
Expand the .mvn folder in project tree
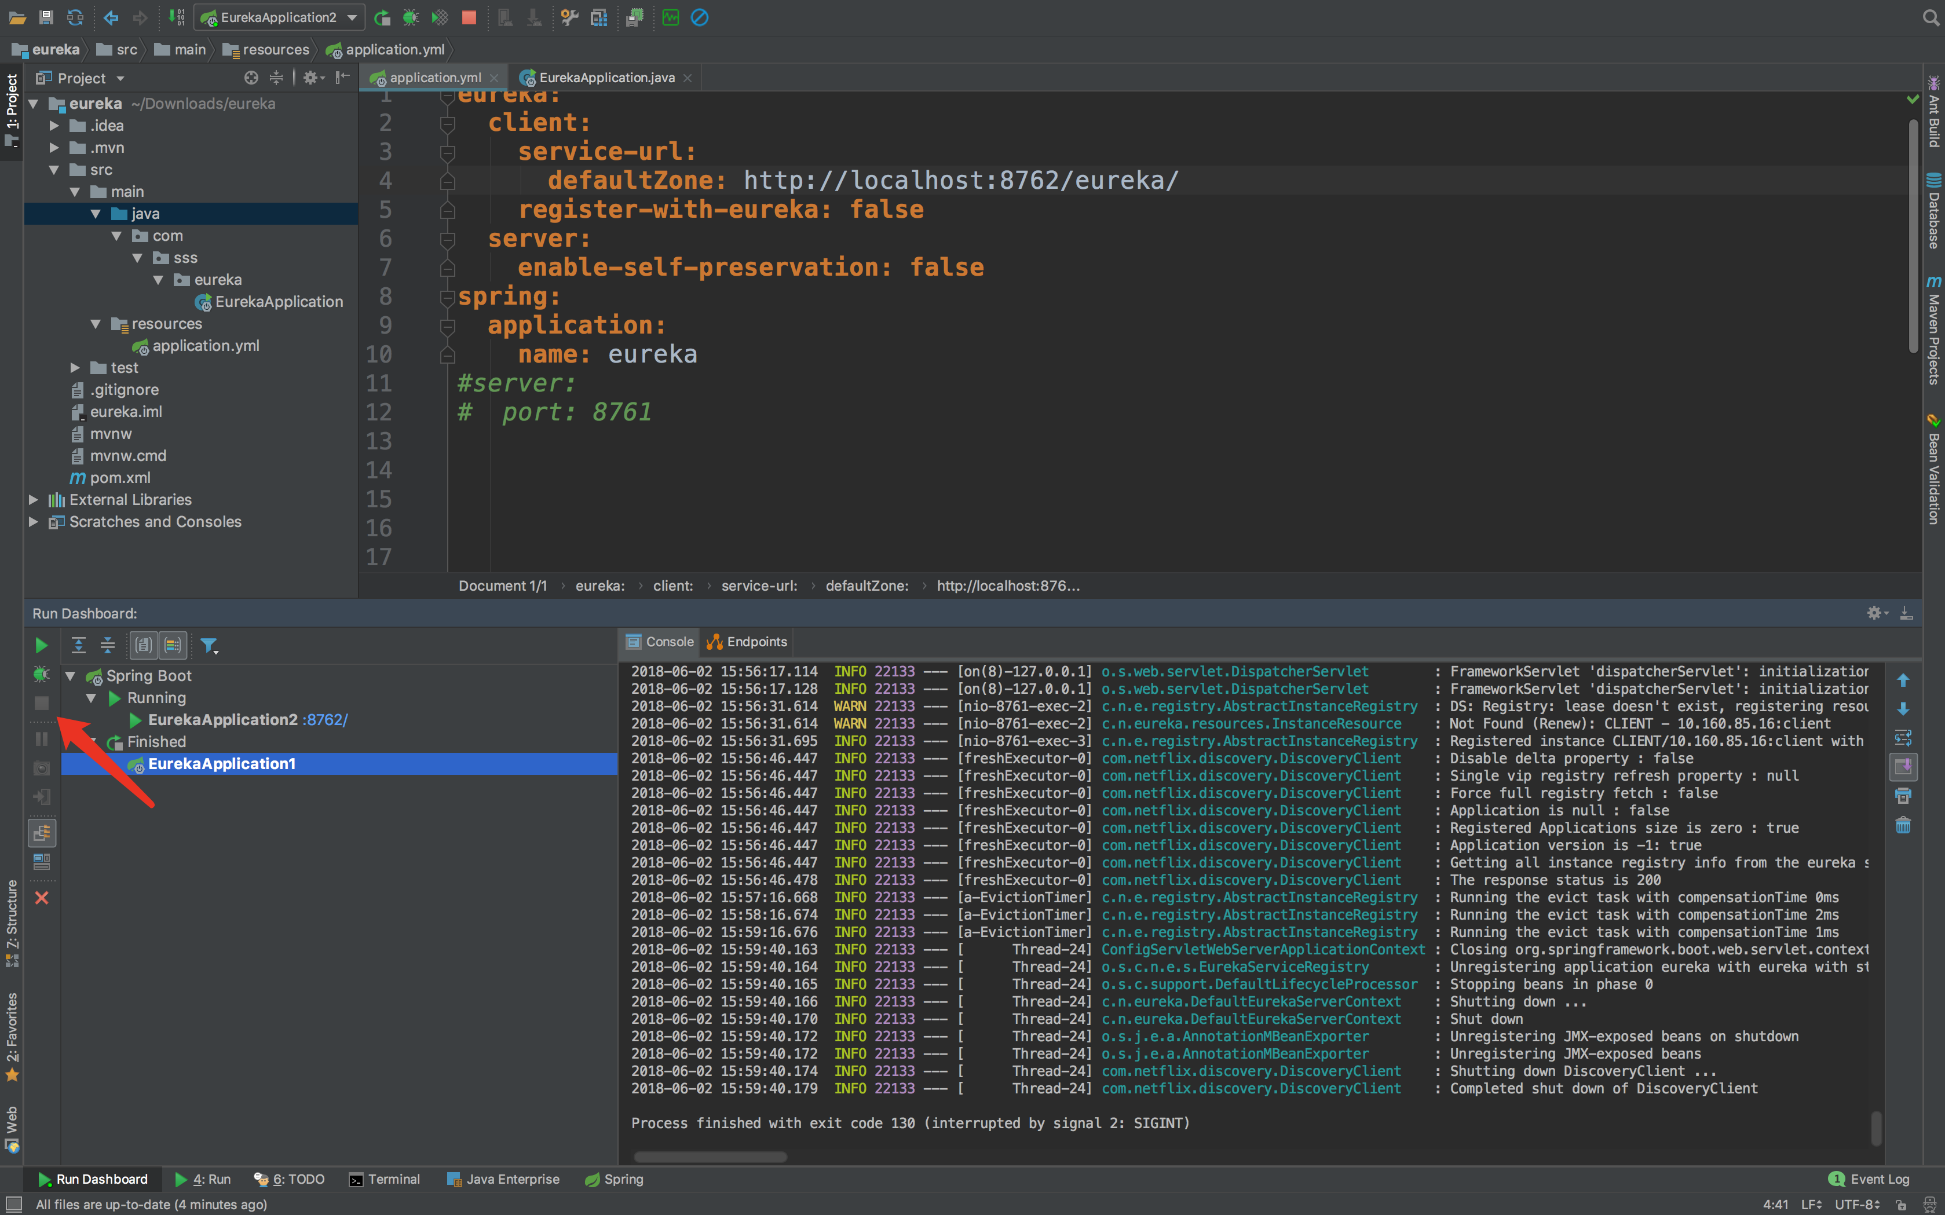point(54,148)
